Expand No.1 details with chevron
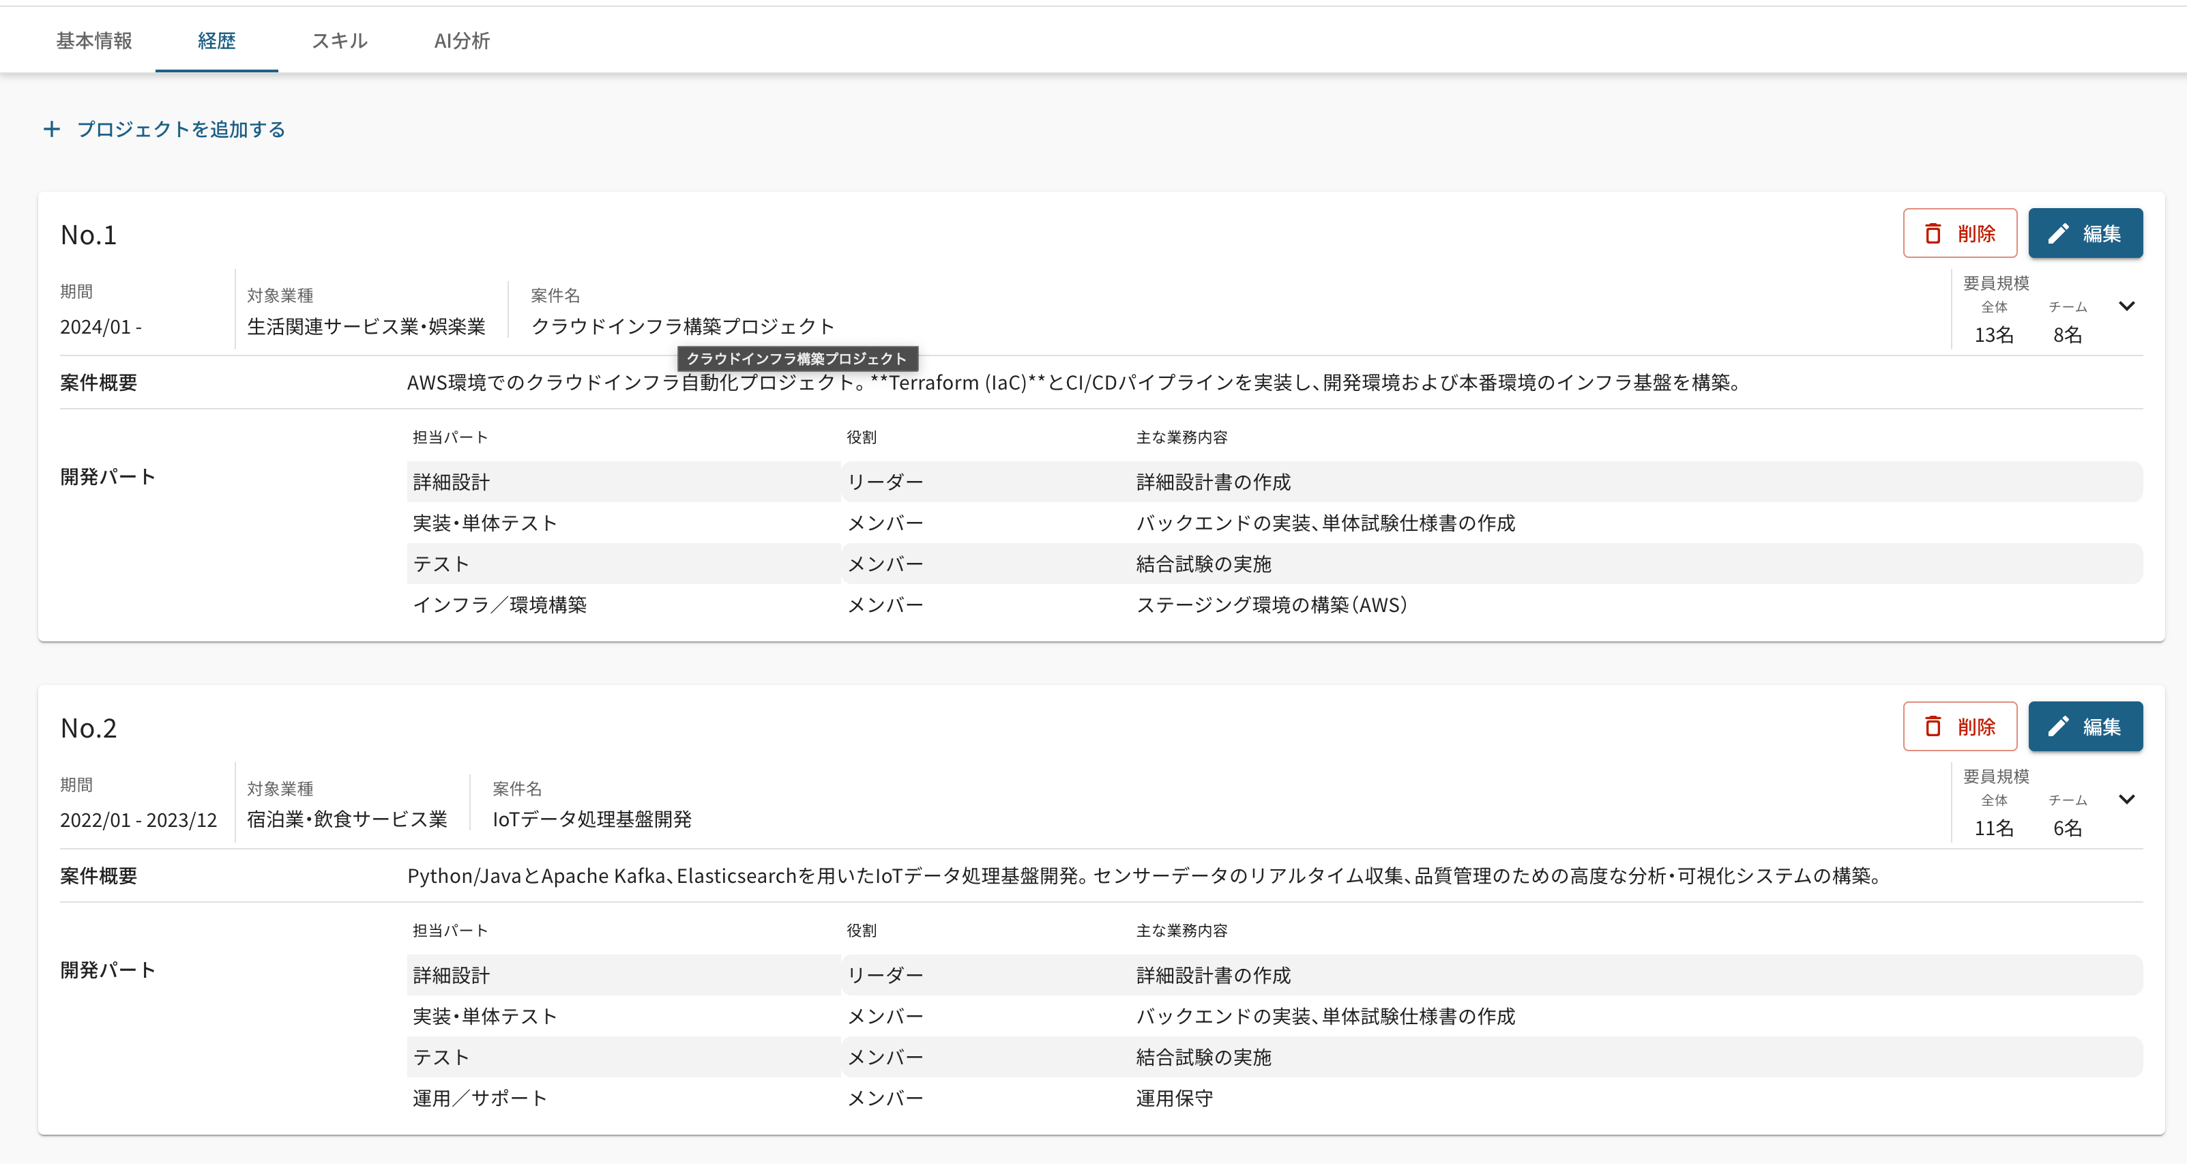The height and width of the screenshot is (1164, 2187). [2126, 306]
